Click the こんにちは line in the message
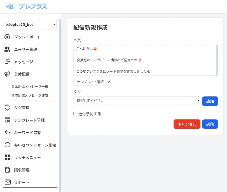227x192 pixels. pos(86,49)
